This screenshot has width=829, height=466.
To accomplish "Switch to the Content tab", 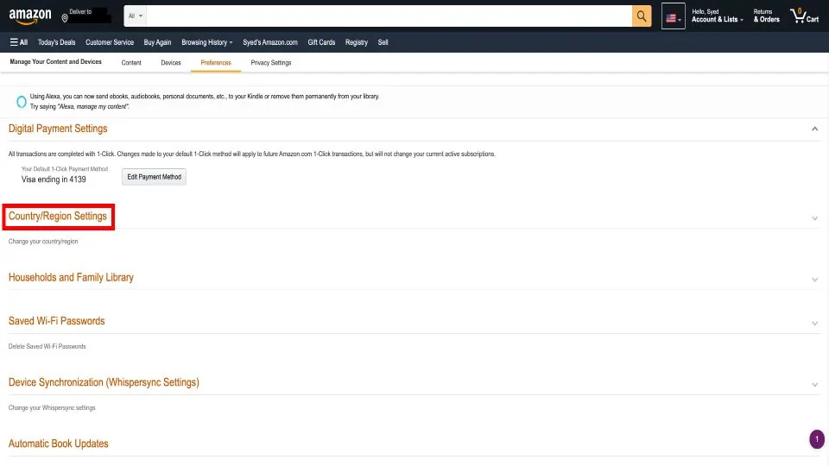I will pos(131,62).
